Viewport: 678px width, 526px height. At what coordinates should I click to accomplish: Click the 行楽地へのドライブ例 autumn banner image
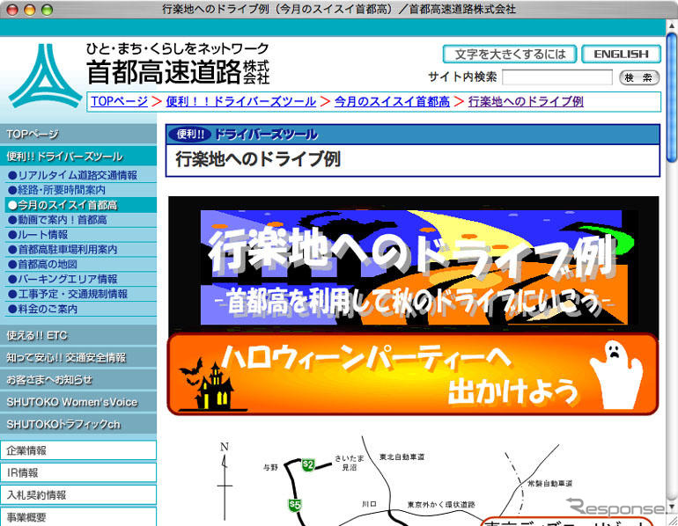coord(414,264)
